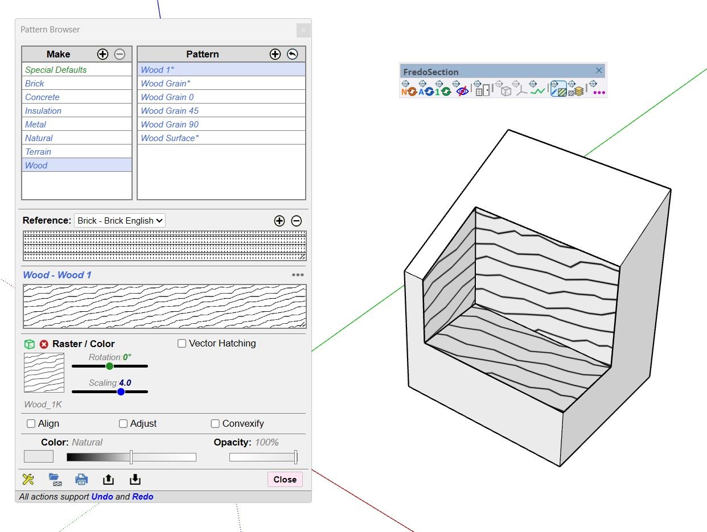This screenshot has height=532, width=707.
Task: Tick the Convexify checkbox
Action: pyautogui.click(x=215, y=424)
